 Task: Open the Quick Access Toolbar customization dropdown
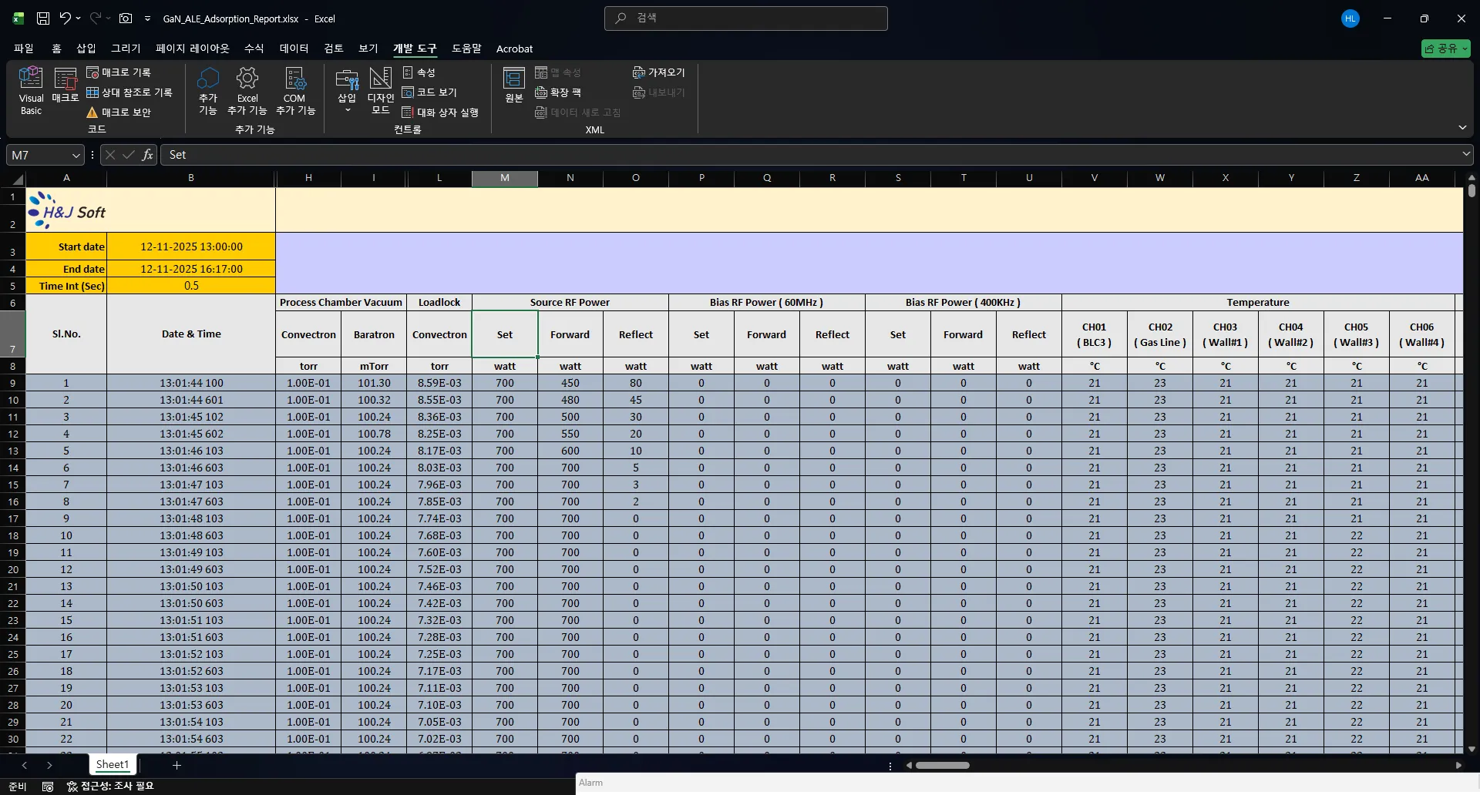pos(147,18)
